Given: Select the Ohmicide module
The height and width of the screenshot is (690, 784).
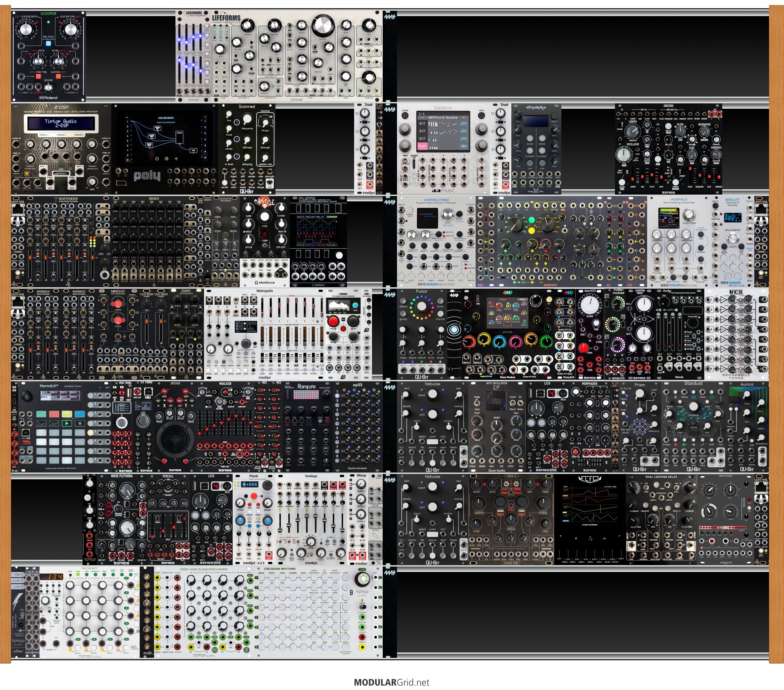Looking at the screenshot, I should (x=265, y=242).
